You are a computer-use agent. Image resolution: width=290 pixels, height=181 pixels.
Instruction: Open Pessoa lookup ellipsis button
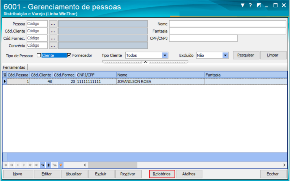(53, 24)
